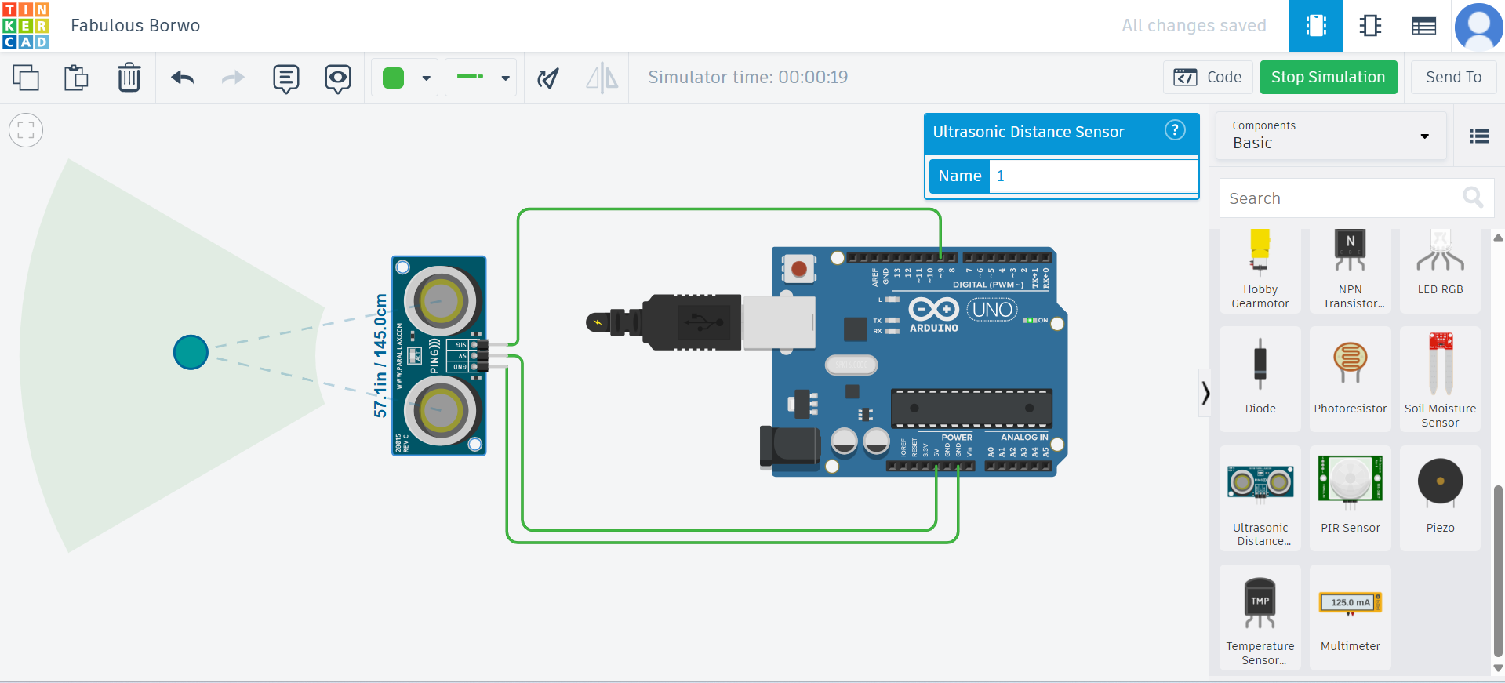Image resolution: width=1505 pixels, height=683 pixels.
Task: Click the Paste tool icon
Action: point(76,78)
